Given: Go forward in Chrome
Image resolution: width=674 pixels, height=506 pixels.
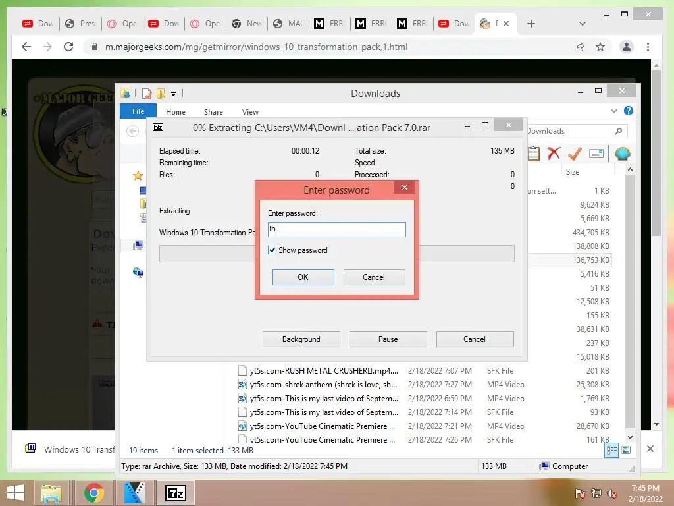Looking at the screenshot, I should (47, 47).
